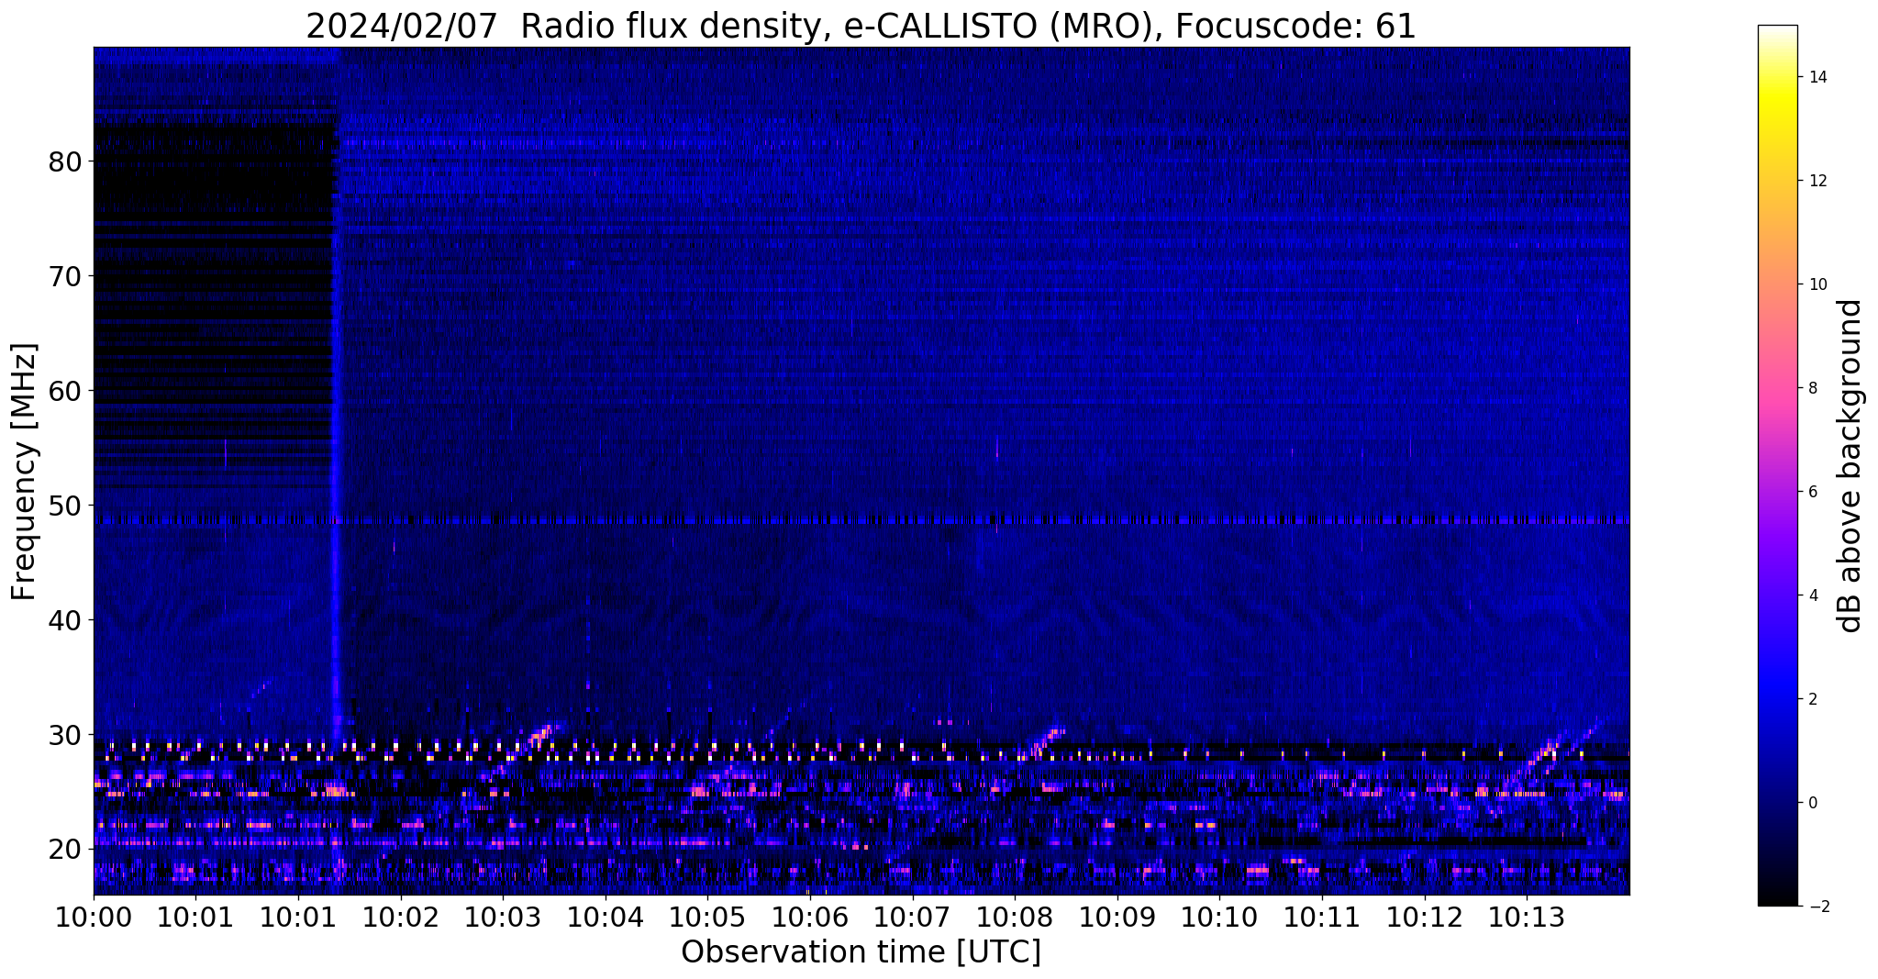This screenshot has height=979, width=1878.
Task: Click the colorbar tick label 0
Action: click(1813, 803)
